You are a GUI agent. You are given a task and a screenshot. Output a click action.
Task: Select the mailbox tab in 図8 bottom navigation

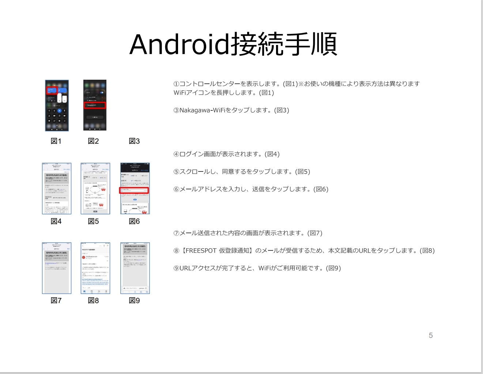(x=84, y=291)
